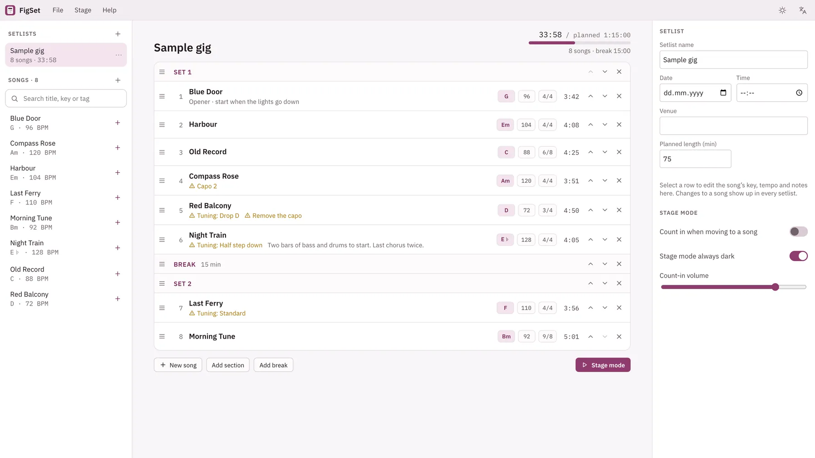Move Compass Rose down one position
The image size is (815, 458).
604,181
